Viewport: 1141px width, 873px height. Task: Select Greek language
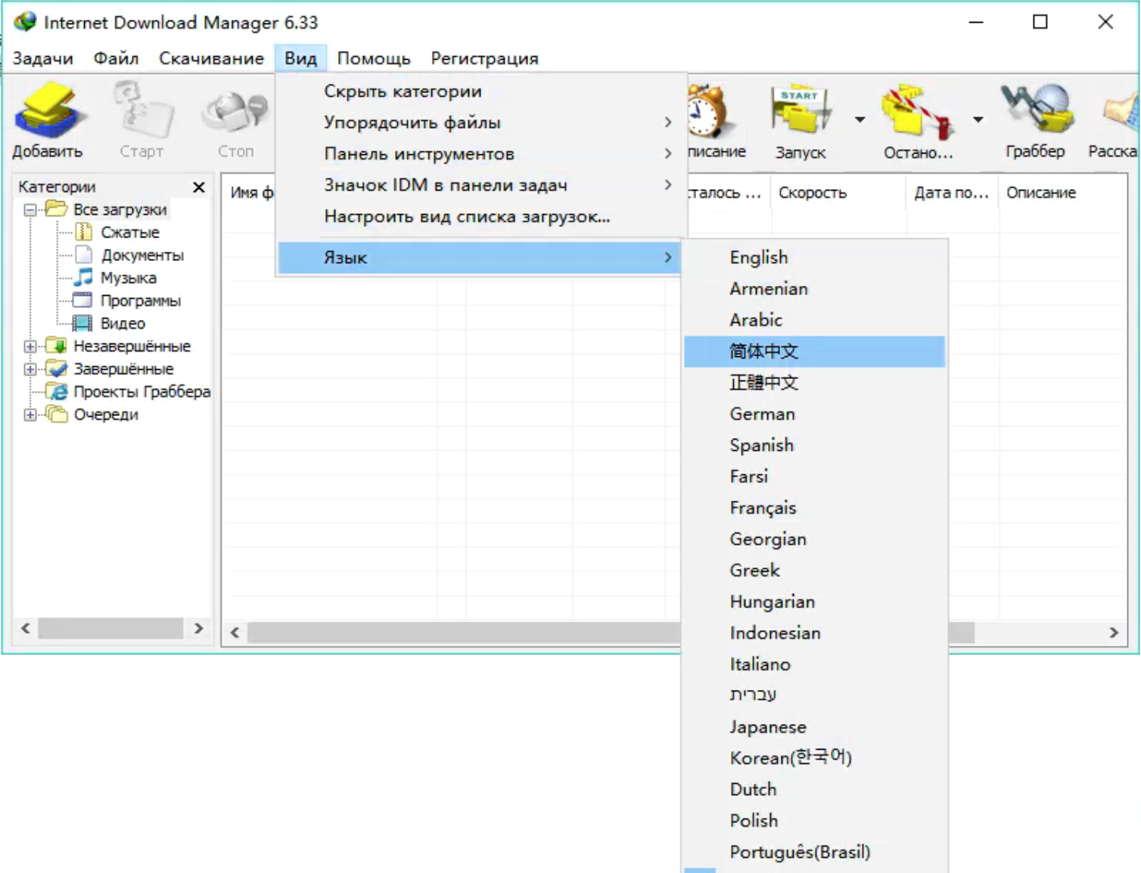[x=814, y=570]
